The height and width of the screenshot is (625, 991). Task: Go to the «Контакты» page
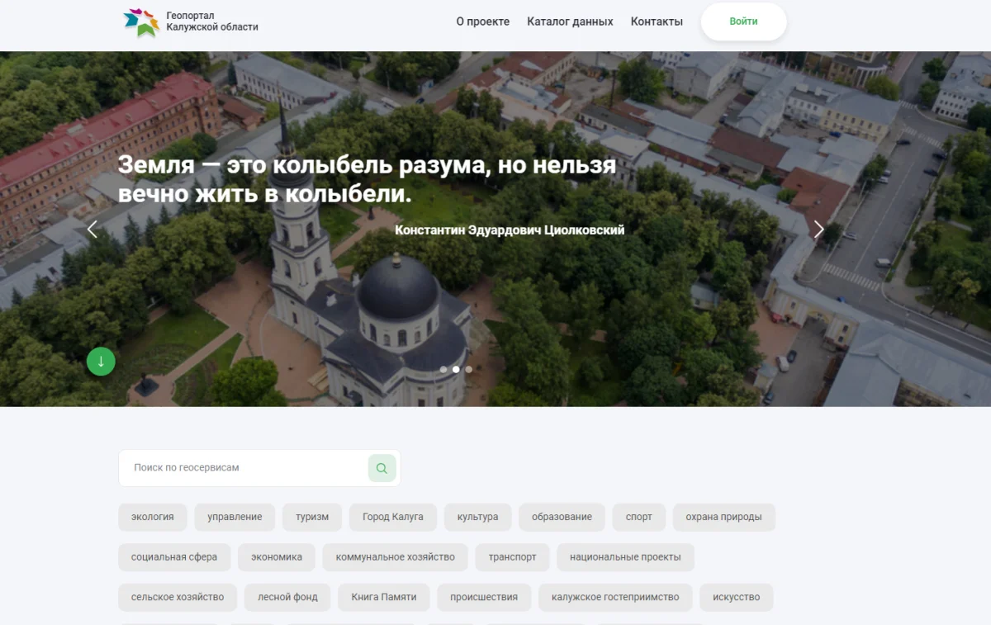[x=657, y=21]
